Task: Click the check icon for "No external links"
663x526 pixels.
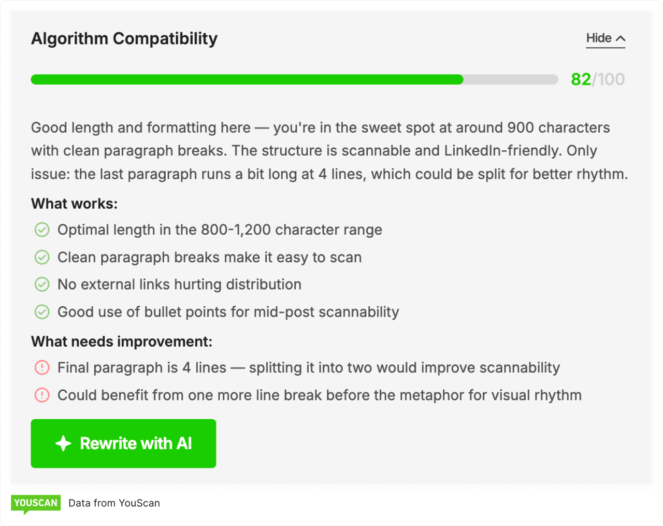Action: 41,285
